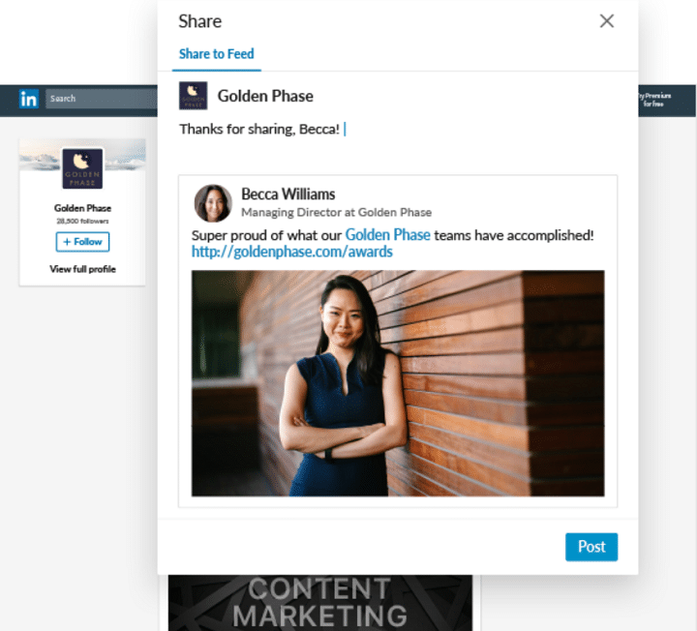Click the + Follow button
This screenshot has width=697, height=631.
82,242
